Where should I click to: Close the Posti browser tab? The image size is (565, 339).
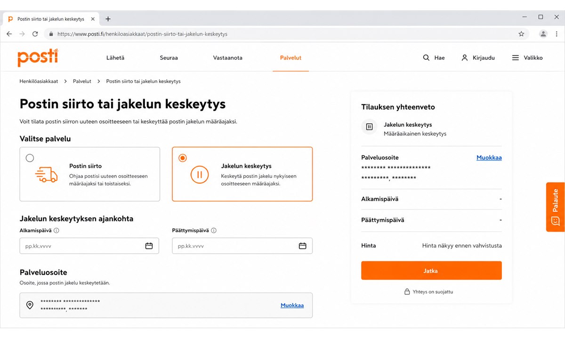93,19
